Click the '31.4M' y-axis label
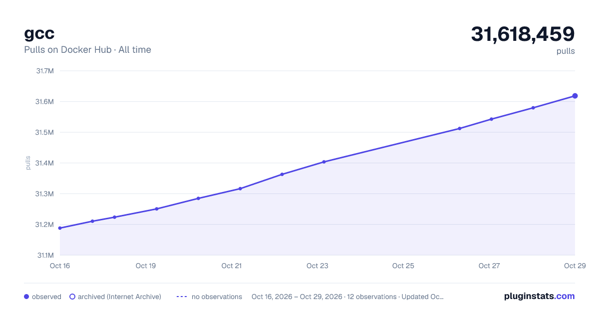This screenshot has height=314, width=599. coord(45,163)
